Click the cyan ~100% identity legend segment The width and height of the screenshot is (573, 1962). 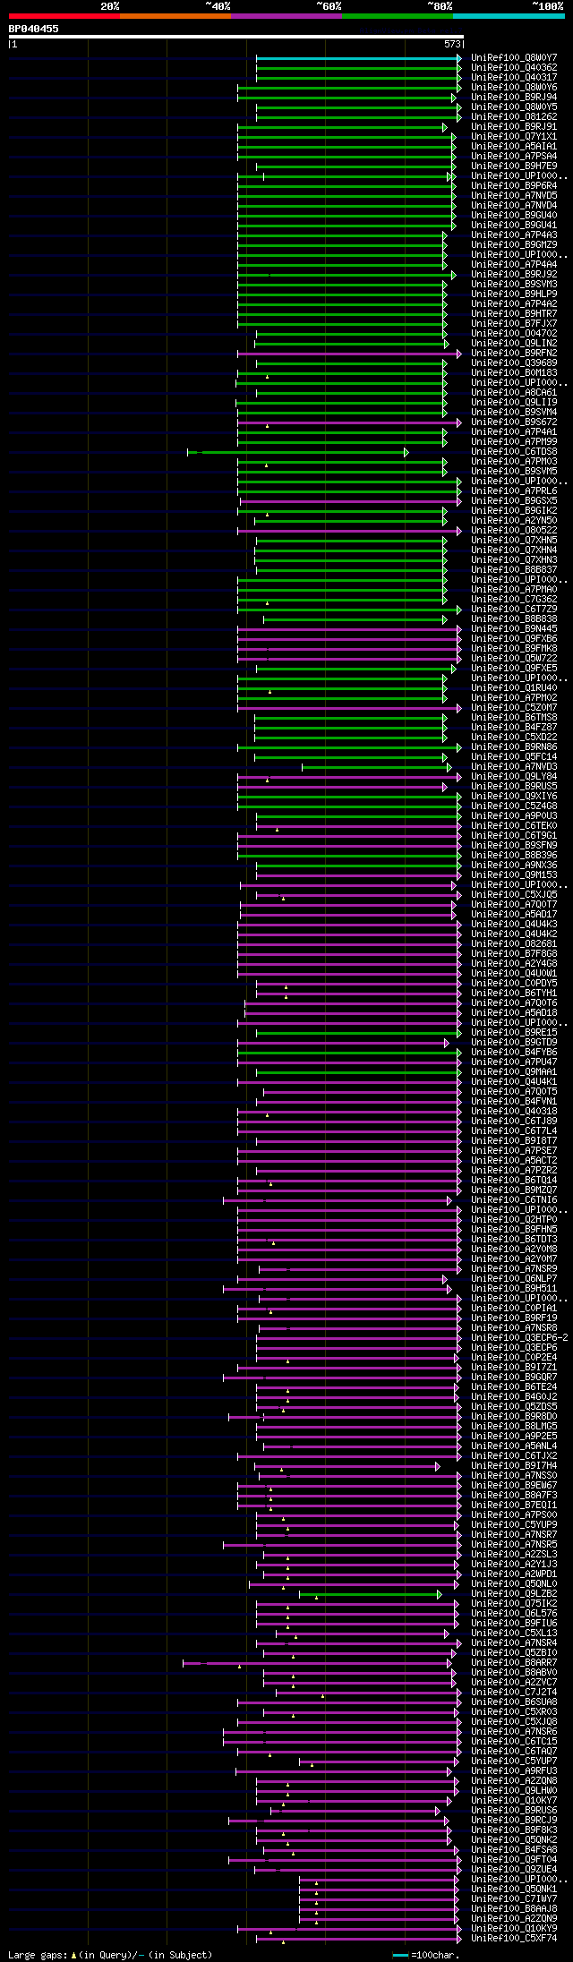pos(509,16)
